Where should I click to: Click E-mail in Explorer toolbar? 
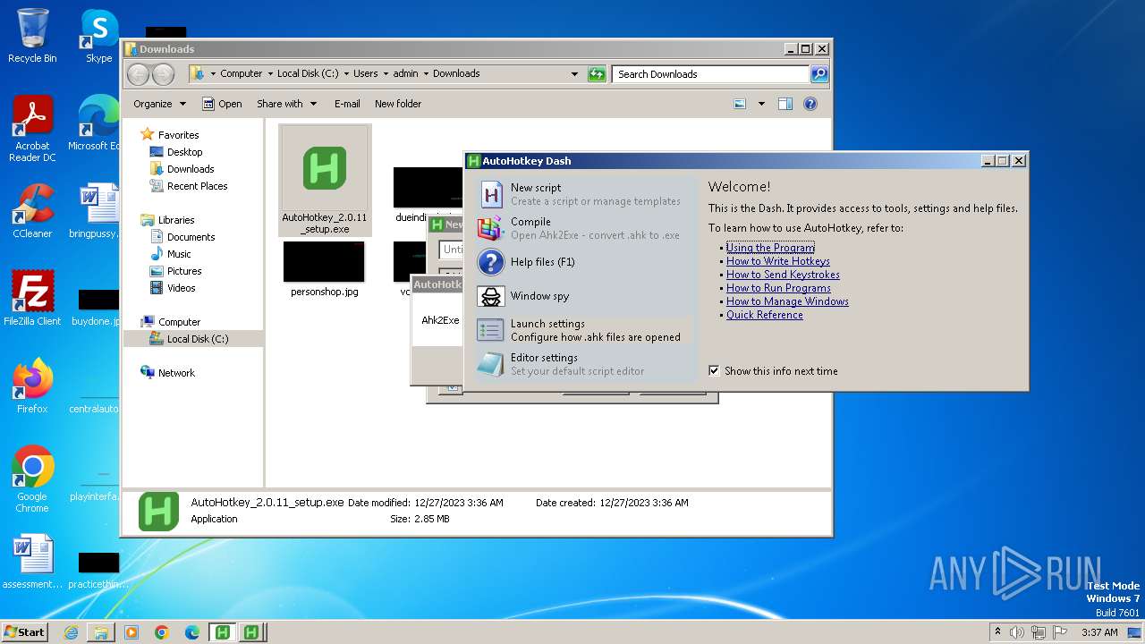pyautogui.click(x=347, y=104)
